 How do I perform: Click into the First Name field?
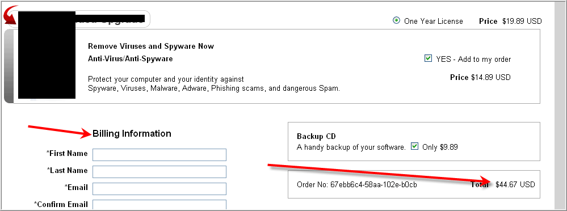pos(159,155)
